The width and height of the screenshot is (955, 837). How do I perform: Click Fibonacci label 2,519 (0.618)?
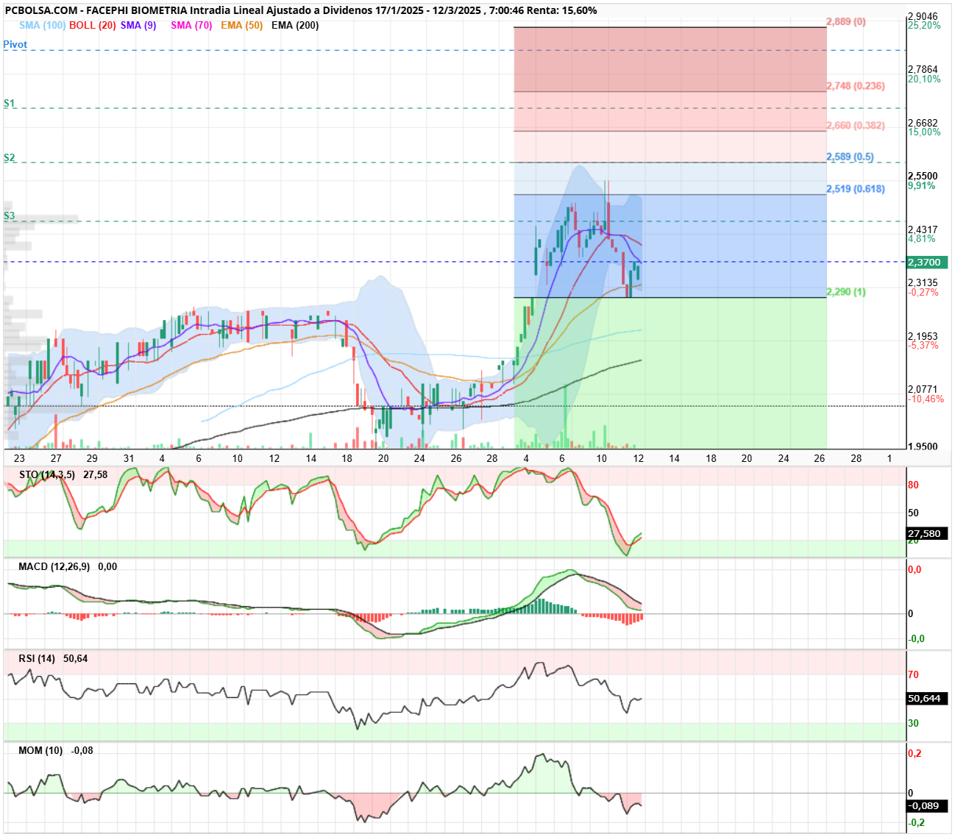856,188
